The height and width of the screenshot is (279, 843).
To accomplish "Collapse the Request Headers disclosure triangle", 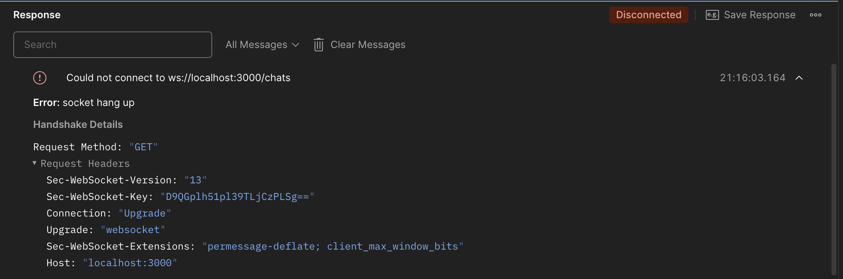I will tap(35, 164).
